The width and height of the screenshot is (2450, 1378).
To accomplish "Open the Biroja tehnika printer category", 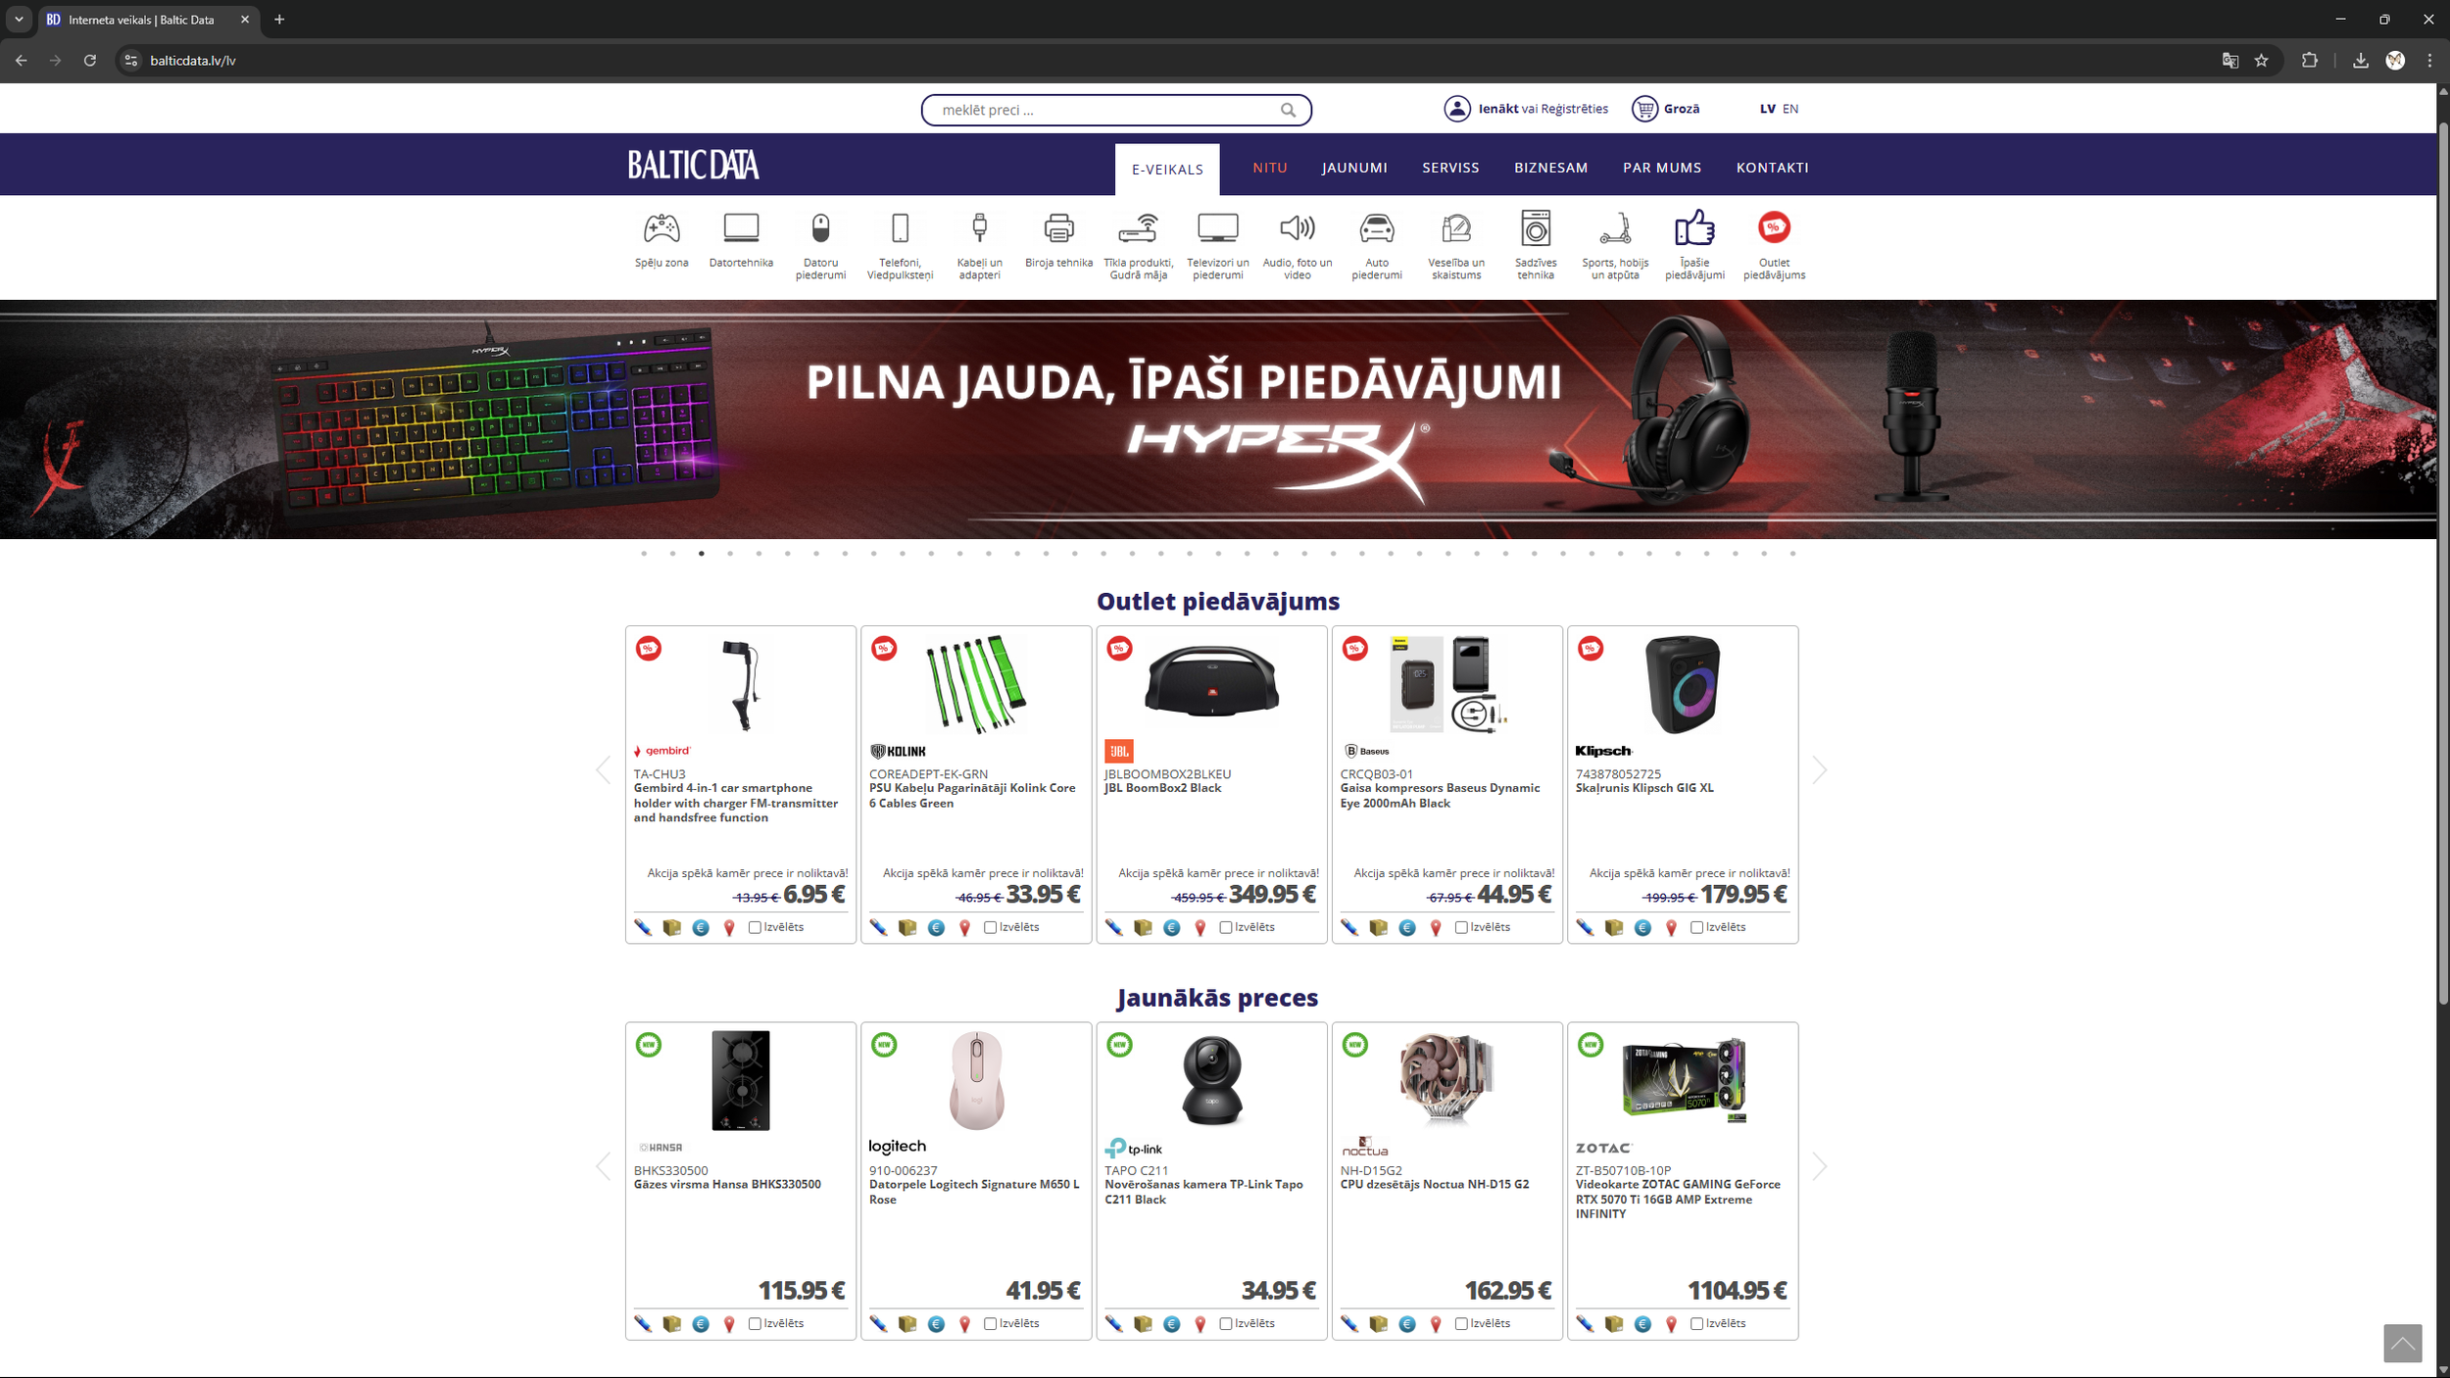I will pos(1058,240).
